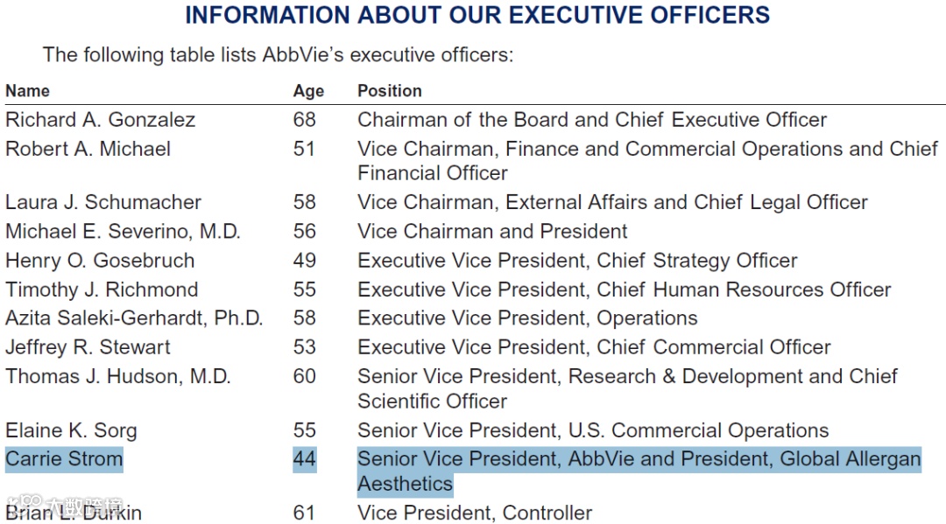
Task: Click "Vice President, Controller" position text
Action: coord(474,513)
